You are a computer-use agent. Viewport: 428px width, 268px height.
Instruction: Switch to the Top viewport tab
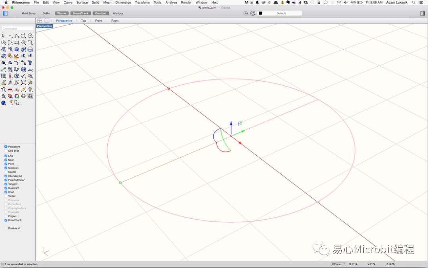pos(84,21)
